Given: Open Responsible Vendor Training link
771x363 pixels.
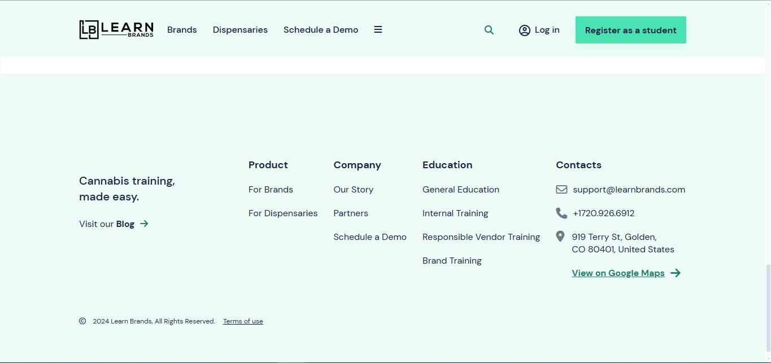Looking at the screenshot, I should [x=481, y=237].
